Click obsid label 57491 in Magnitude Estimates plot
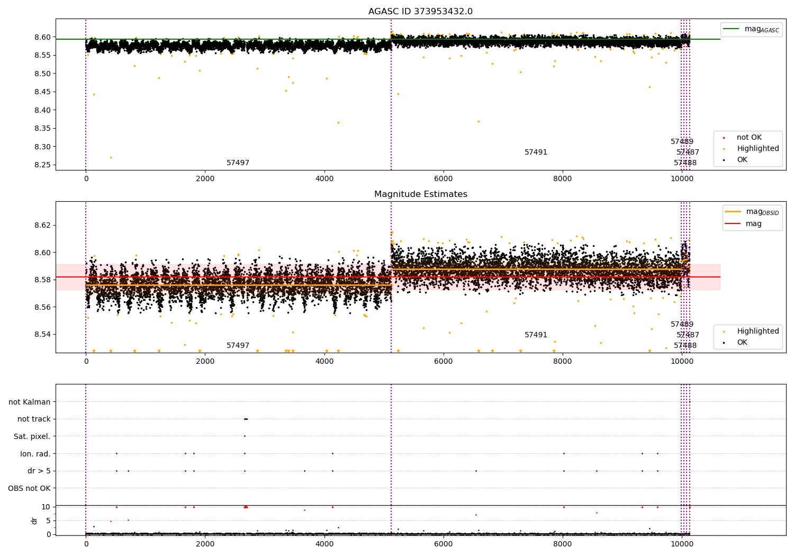794x556 pixels. [536, 335]
